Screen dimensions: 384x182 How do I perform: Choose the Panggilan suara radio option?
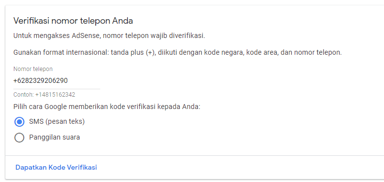19,138
